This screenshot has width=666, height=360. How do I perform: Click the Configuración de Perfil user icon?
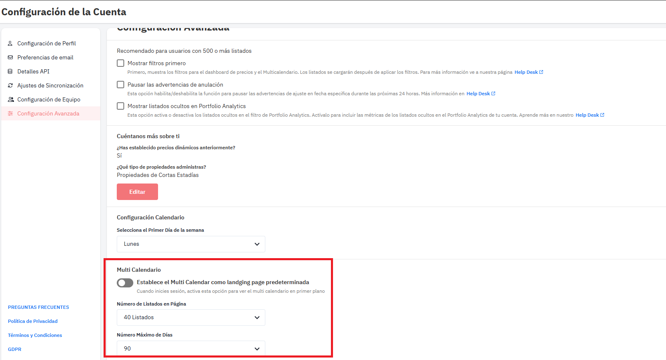[x=10, y=43]
